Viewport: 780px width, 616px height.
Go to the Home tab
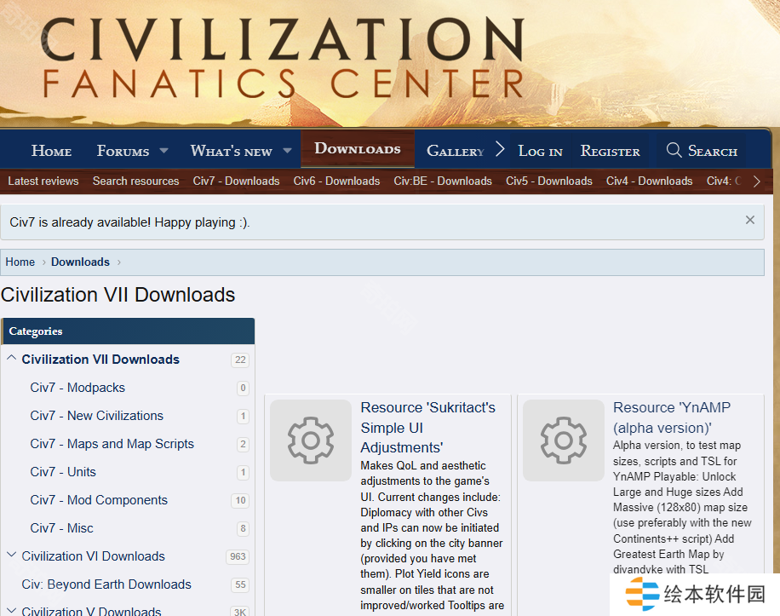(x=51, y=151)
